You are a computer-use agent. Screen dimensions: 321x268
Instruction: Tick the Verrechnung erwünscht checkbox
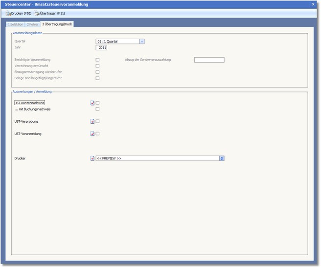point(98,66)
